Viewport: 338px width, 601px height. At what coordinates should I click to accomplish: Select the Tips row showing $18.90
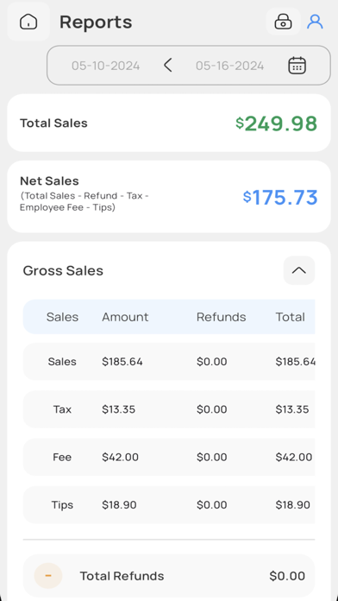169,505
